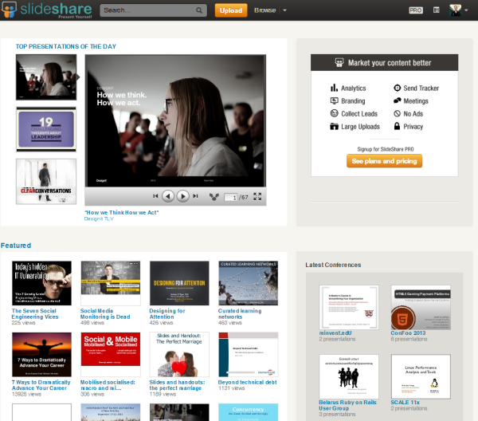The height and width of the screenshot is (421, 478).
Task: Open Beyond technical debt link
Action: tap(247, 382)
